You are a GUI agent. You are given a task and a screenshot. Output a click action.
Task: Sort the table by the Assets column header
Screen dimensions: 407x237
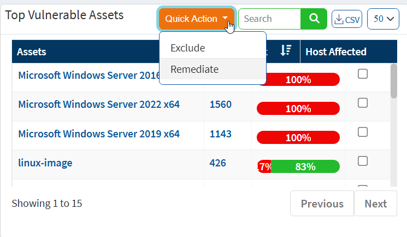(32, 52)
